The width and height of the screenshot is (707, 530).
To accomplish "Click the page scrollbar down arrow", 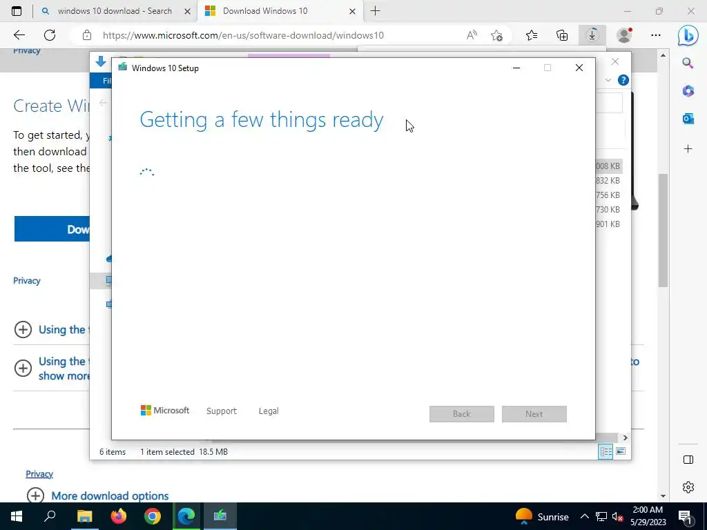I will (663, 495).
